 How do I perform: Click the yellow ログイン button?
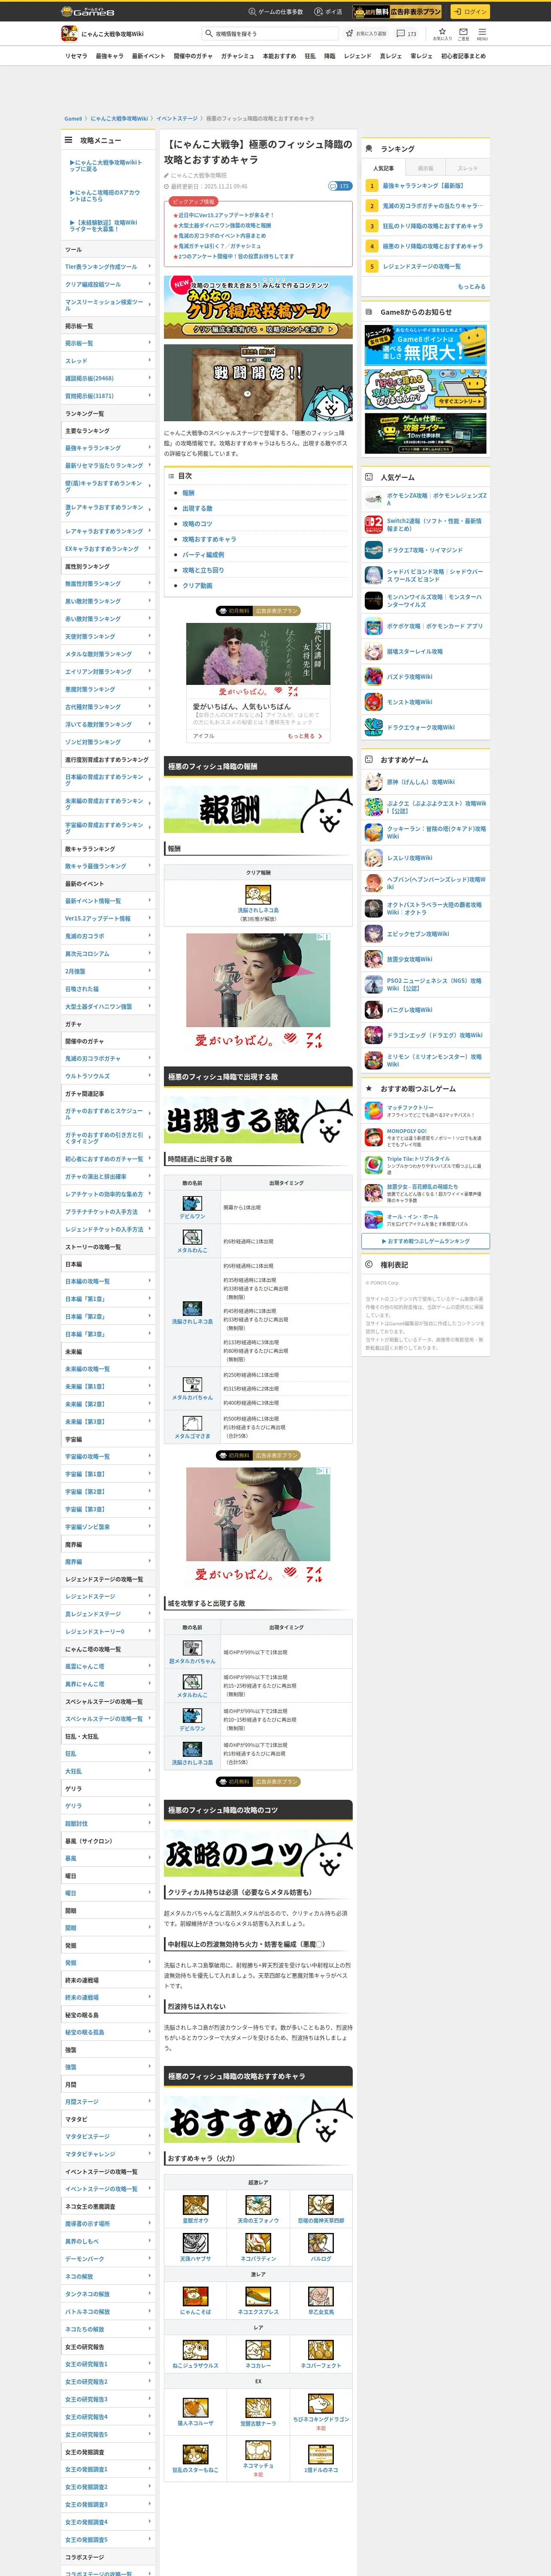click(x=469, y=12)
